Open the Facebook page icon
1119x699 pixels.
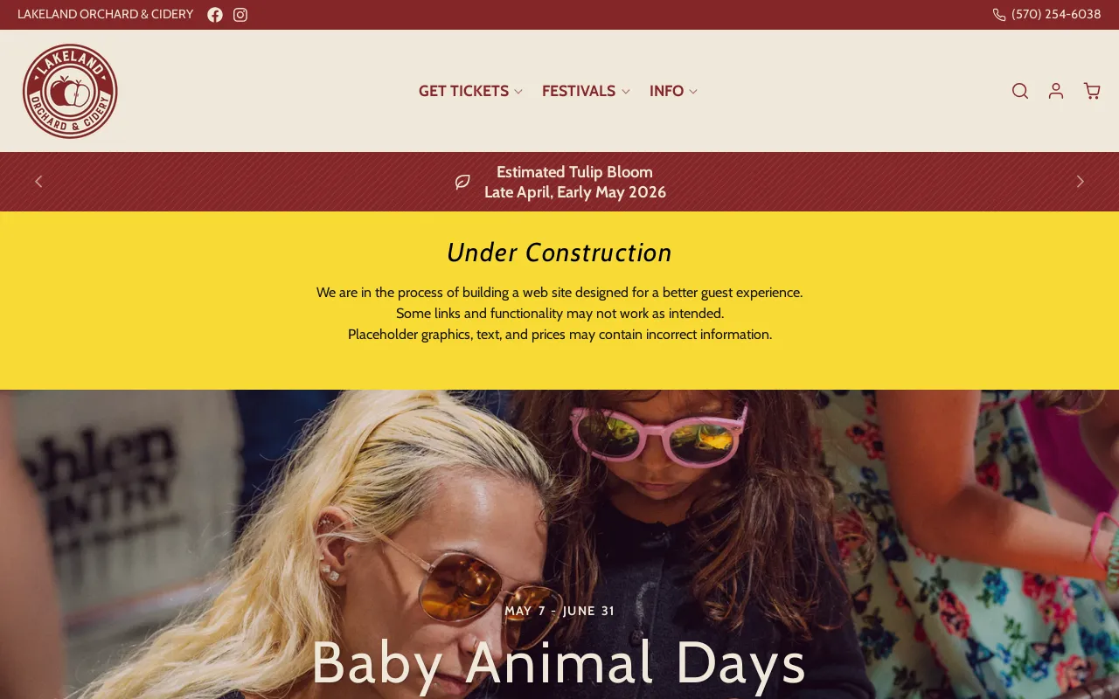pyautogui.click(x=215, y=15)
